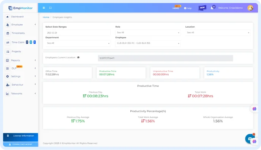
Task: Expand the Settings submenu chevron
Action: point(35,76)
